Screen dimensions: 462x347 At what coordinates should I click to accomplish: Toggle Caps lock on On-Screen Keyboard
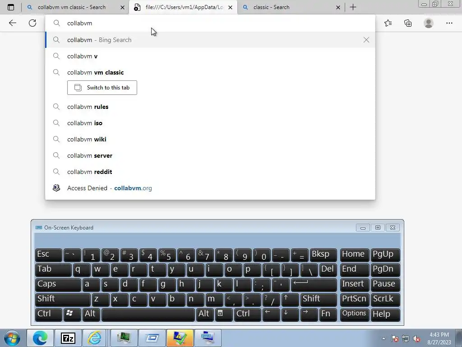click(x=58, y=285)
